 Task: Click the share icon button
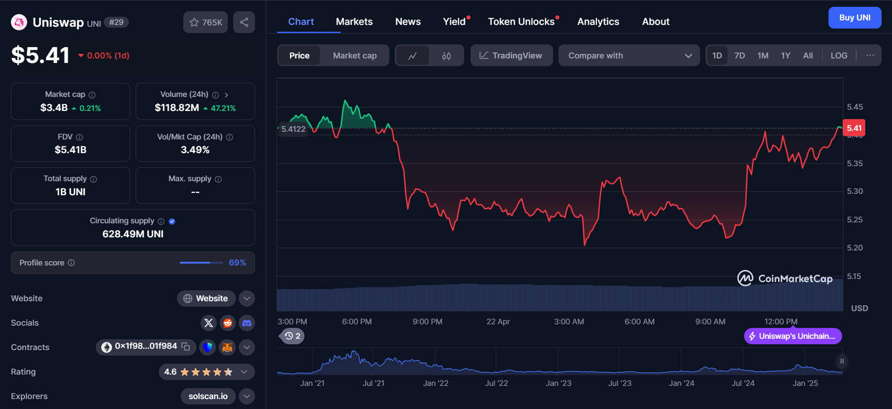click(x=244, y=22)
